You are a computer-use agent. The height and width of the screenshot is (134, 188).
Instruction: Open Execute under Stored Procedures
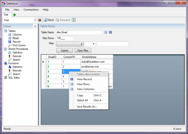click(17, 56)
